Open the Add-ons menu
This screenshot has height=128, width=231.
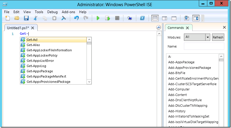68,12
